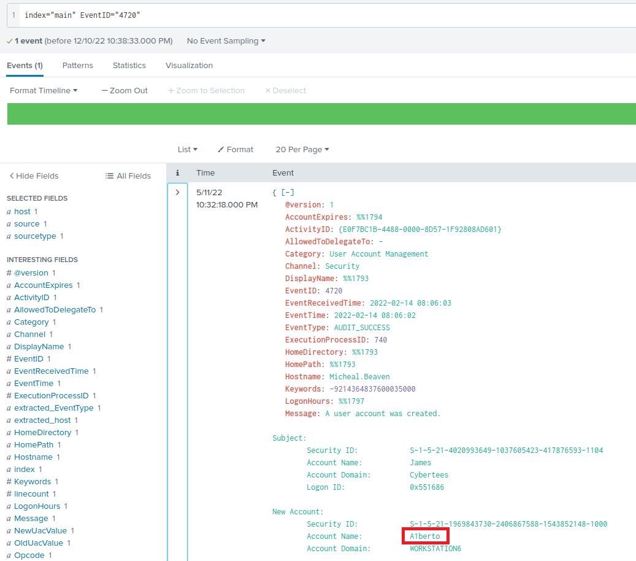Click the green timeline bar
The width and height of the screenshot is (636, 561).
tap(318, 114)
